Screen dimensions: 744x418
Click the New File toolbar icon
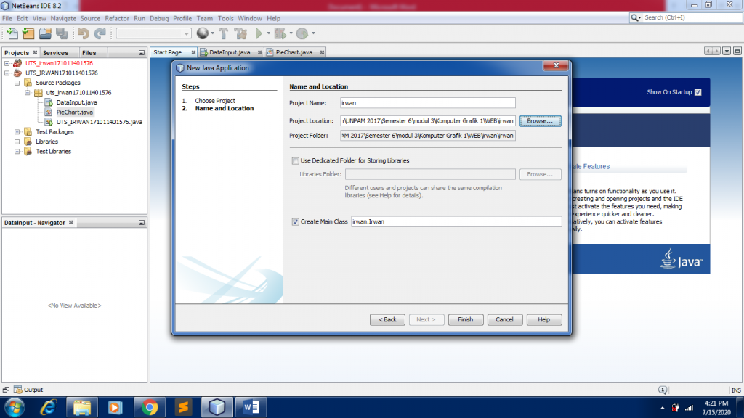[x=12, y=33]
